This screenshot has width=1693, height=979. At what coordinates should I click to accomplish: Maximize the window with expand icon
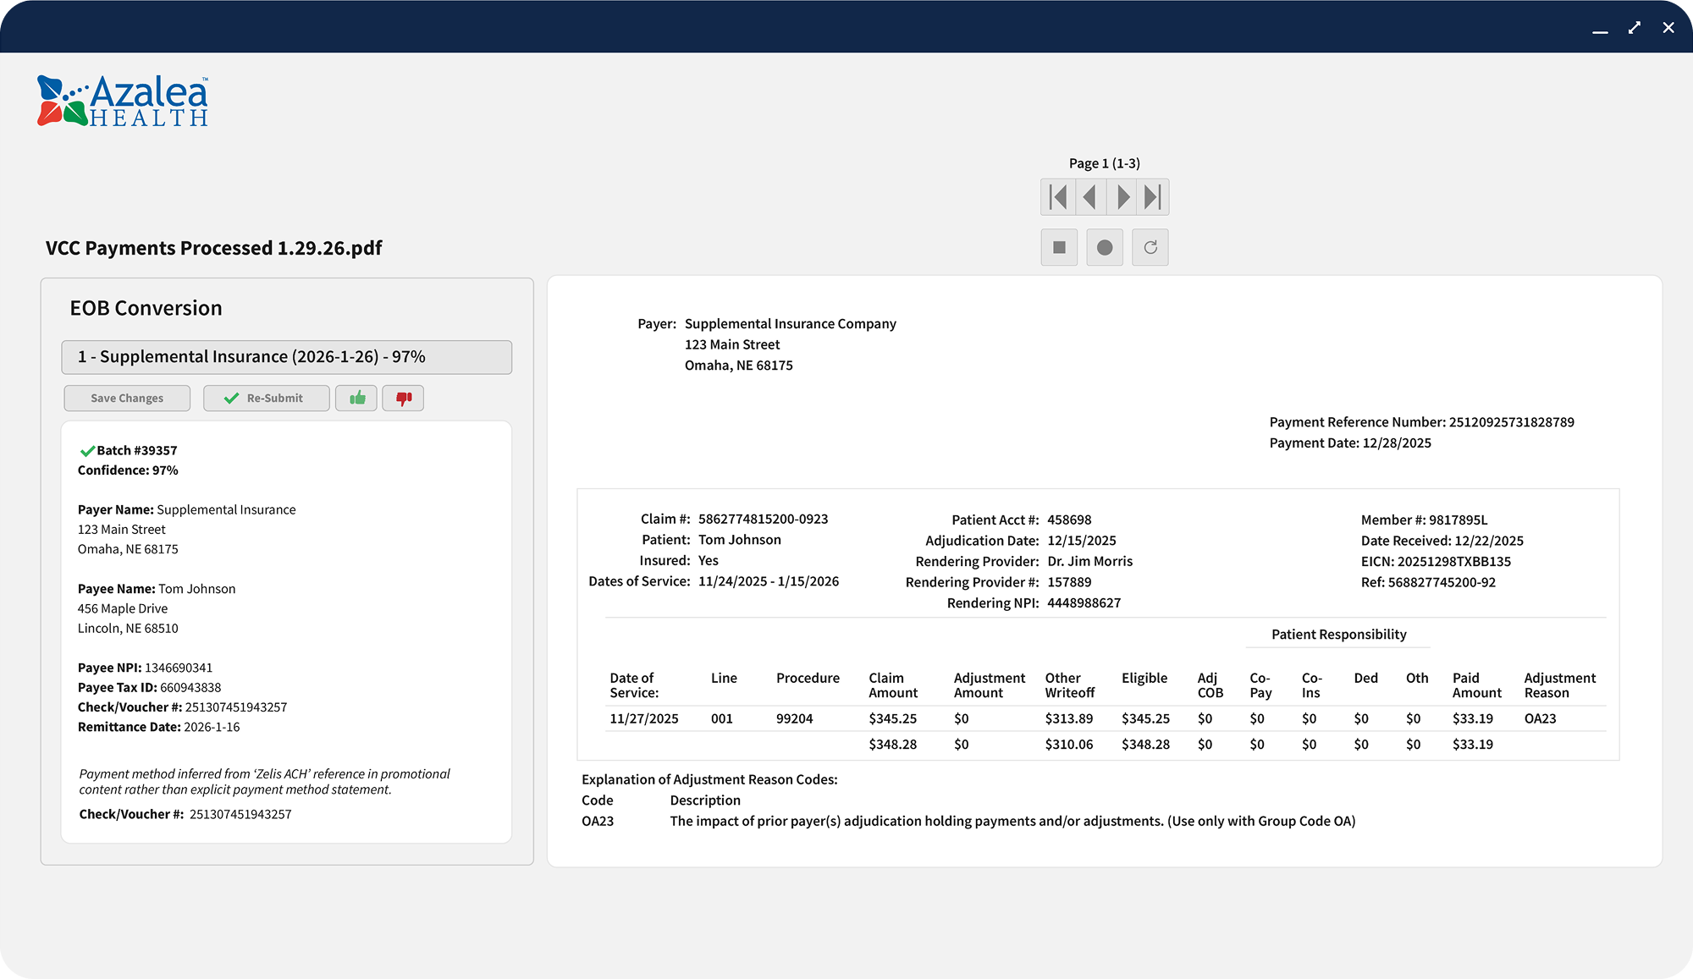click(1634, 28)
